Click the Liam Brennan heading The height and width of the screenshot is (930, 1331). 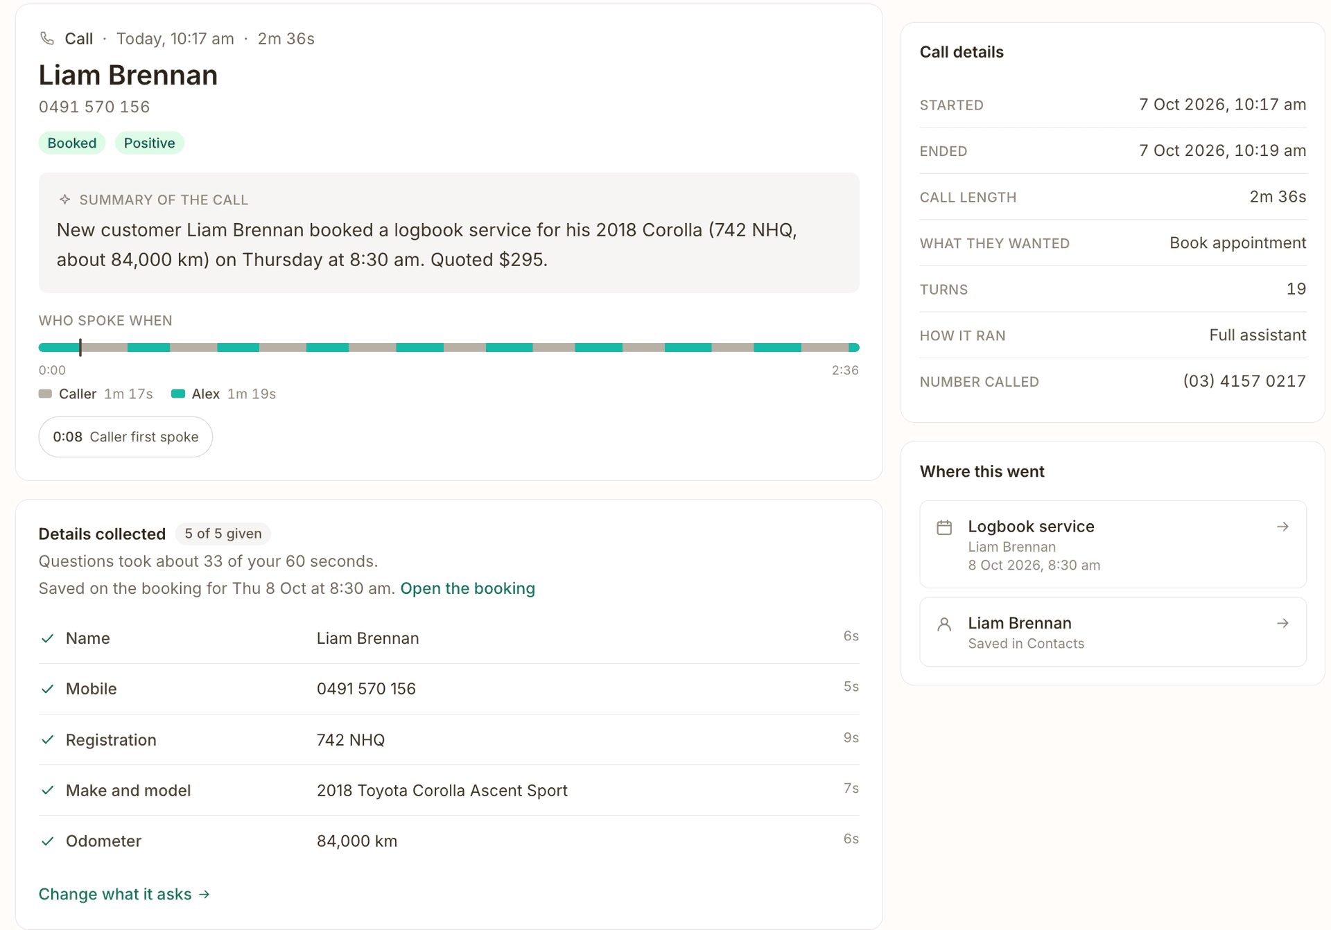point(128,75)
